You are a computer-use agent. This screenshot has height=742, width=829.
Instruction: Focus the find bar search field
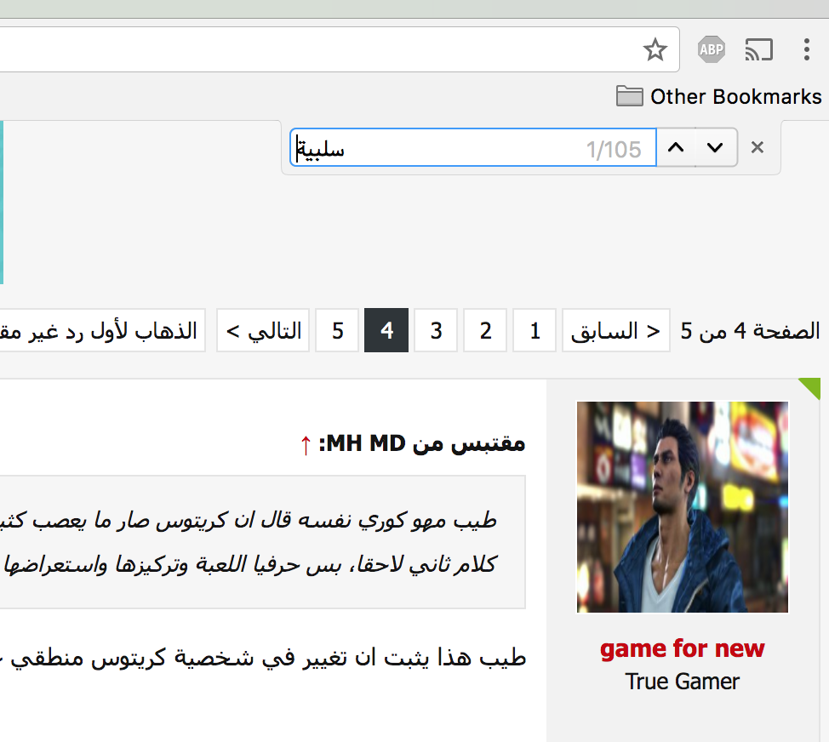click(x=472, y=147)
